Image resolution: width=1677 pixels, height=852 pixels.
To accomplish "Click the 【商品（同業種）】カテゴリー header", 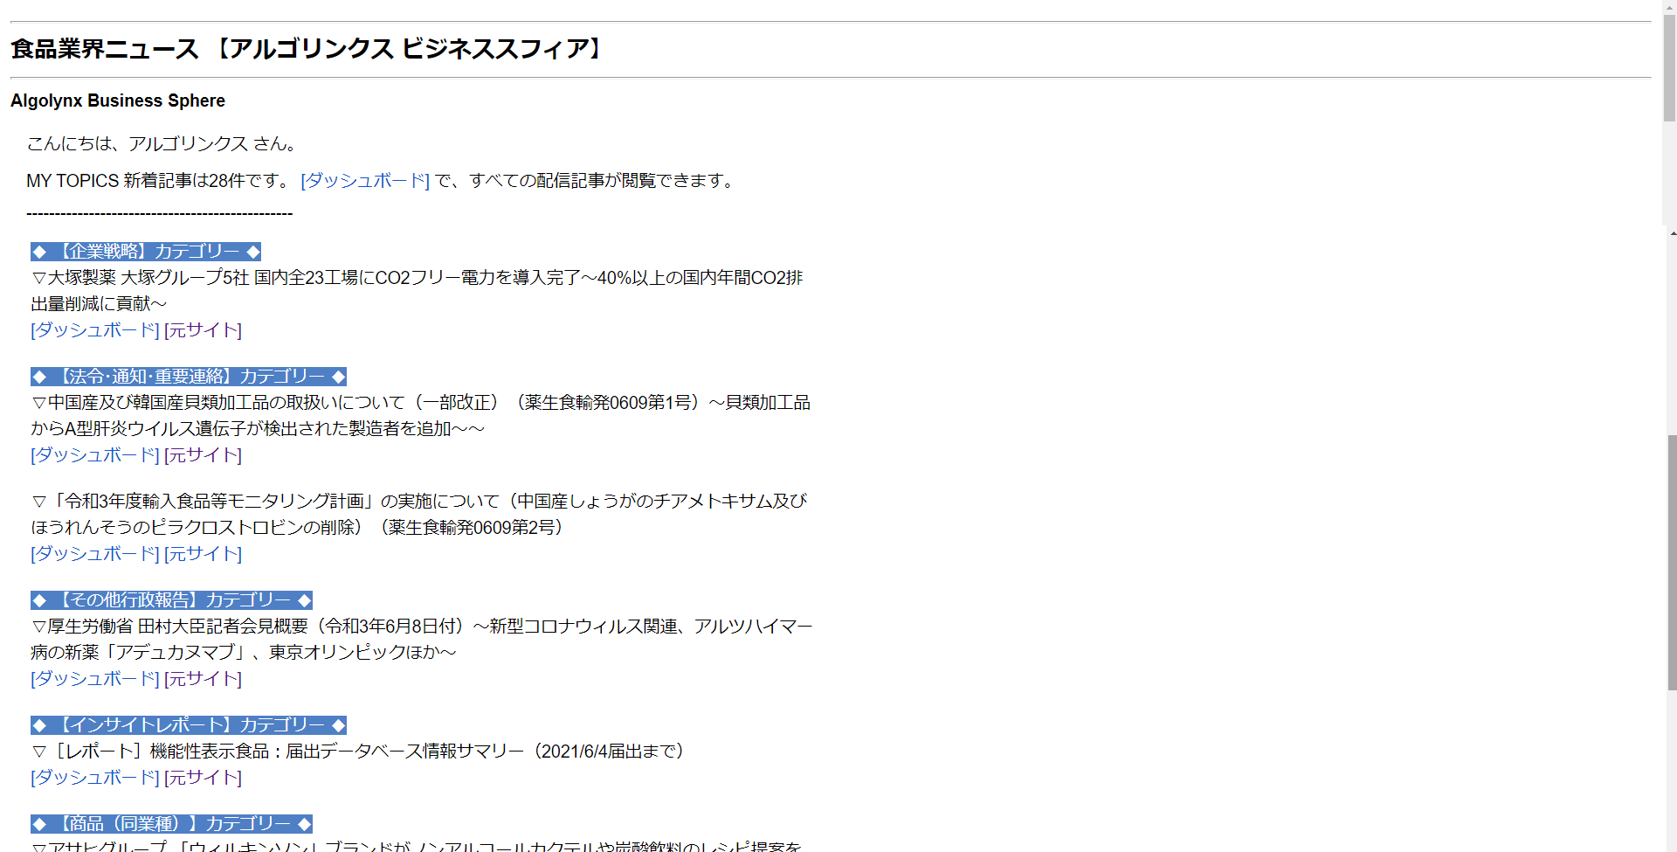I will pyautogui.click(x=171, y=824).
